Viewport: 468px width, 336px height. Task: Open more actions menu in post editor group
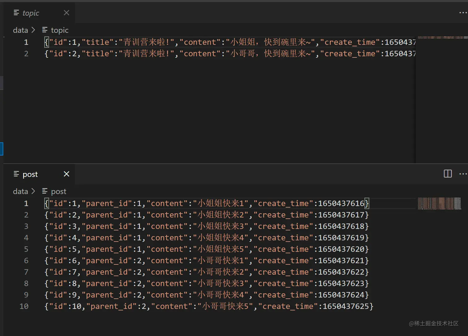point(463,174)
